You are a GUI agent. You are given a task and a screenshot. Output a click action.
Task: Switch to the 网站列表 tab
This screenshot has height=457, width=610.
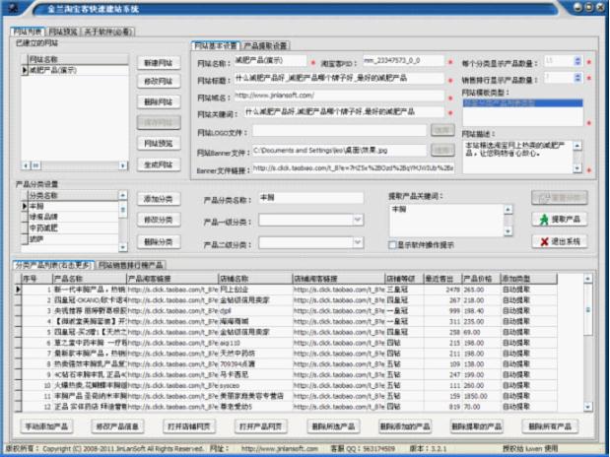tap(28, 32)
